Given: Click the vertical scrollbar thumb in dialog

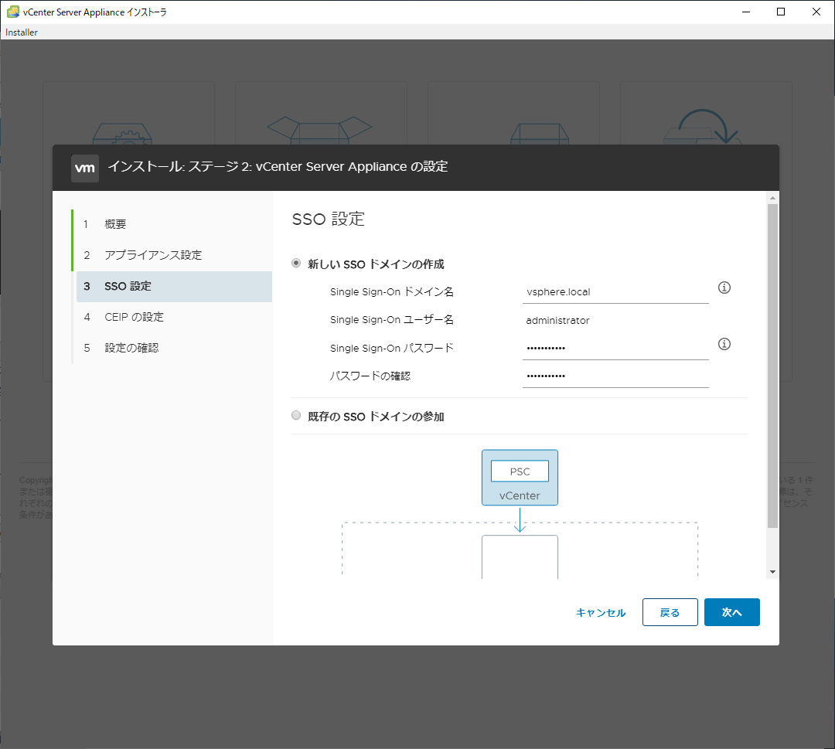Looking at the screenshot, I should 772,366.
